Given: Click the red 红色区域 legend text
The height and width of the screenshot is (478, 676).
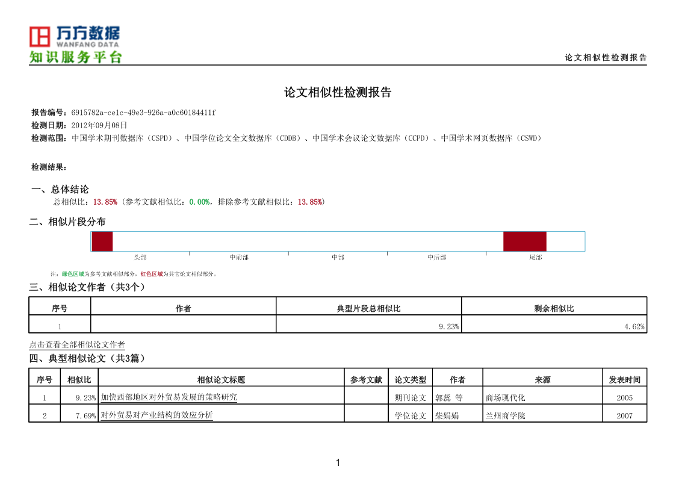Looking at the screenshot, I should pos(152,274).
